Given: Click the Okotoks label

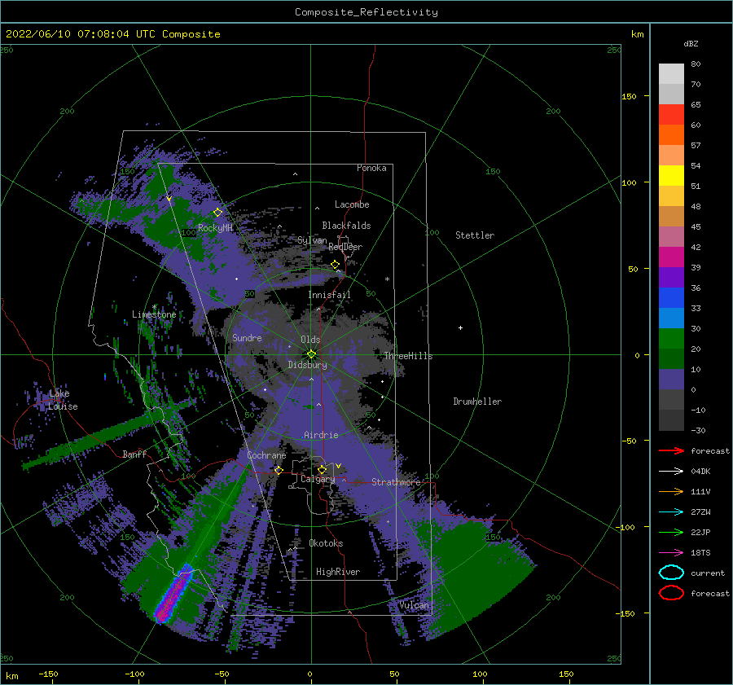Looking at the screenshot, I should pos(326,543).
